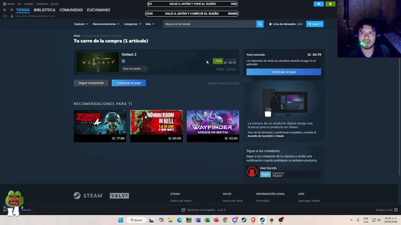The height and width of the screenshot is (225, 401).
Task: Open the Para mi cuenta dropdown
Action: (x=134, y=69)
